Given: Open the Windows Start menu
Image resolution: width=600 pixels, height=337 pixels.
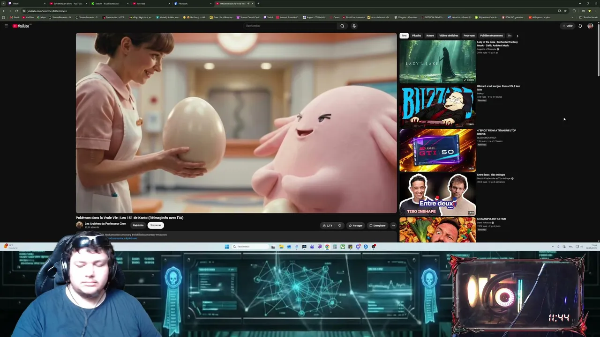Looking at the screenshot, I should coord(226,247).
